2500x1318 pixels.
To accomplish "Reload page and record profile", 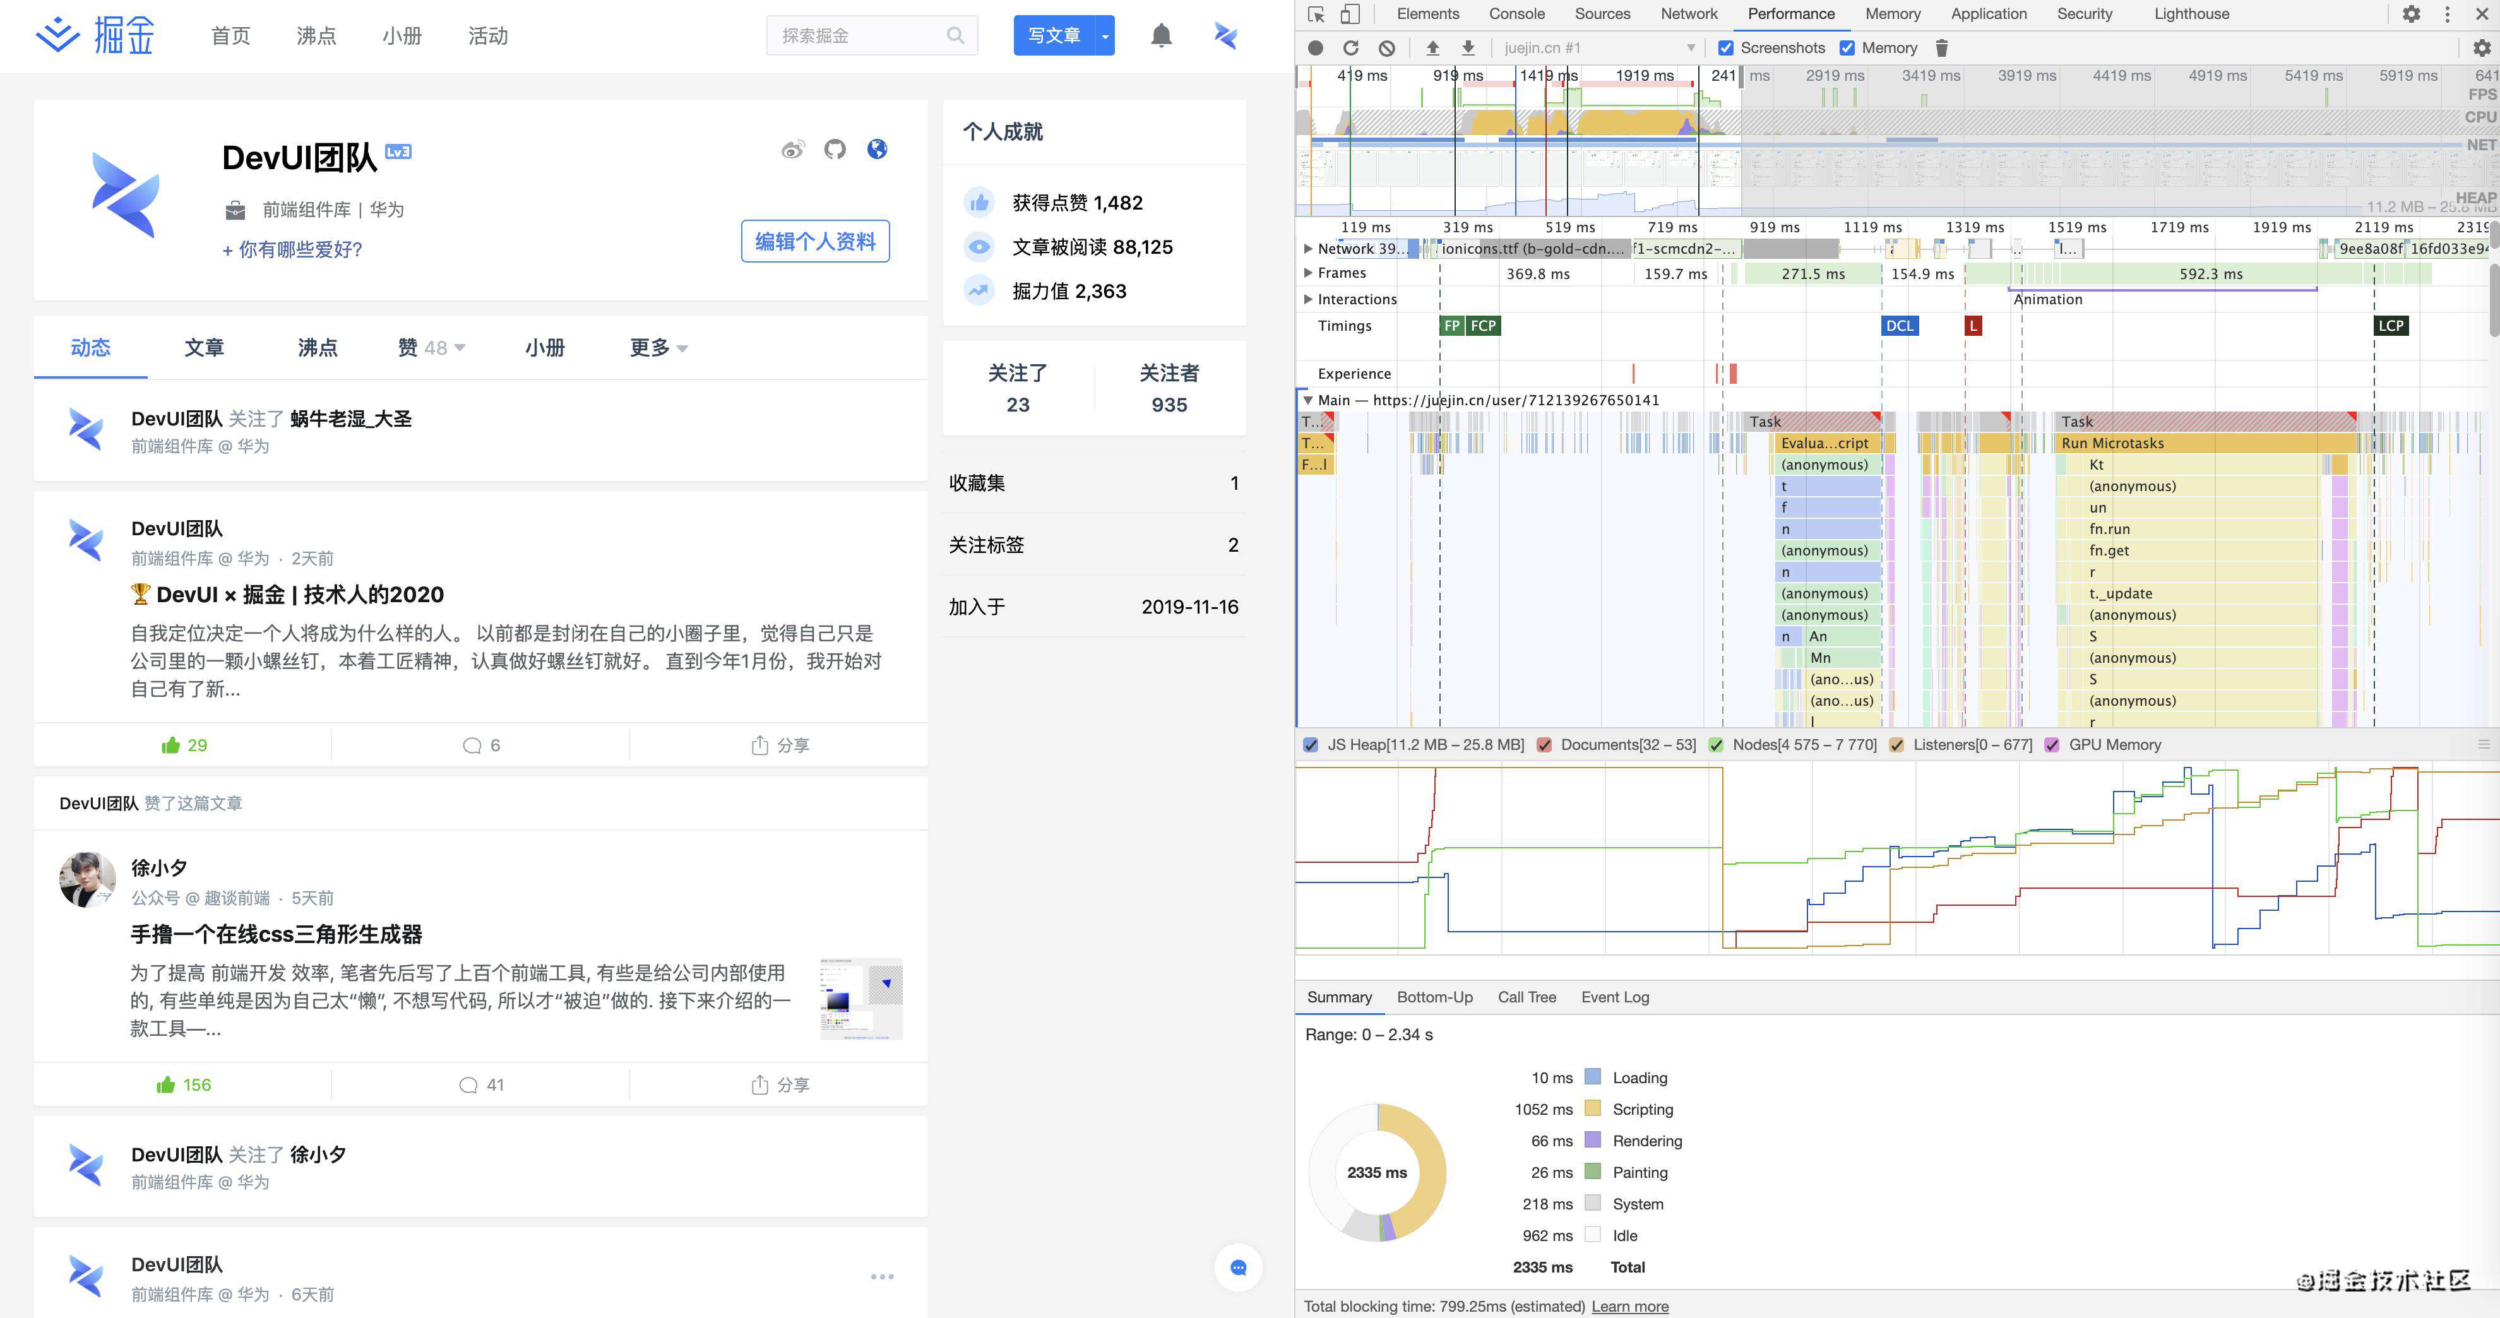I will [x=1350, y=47].
